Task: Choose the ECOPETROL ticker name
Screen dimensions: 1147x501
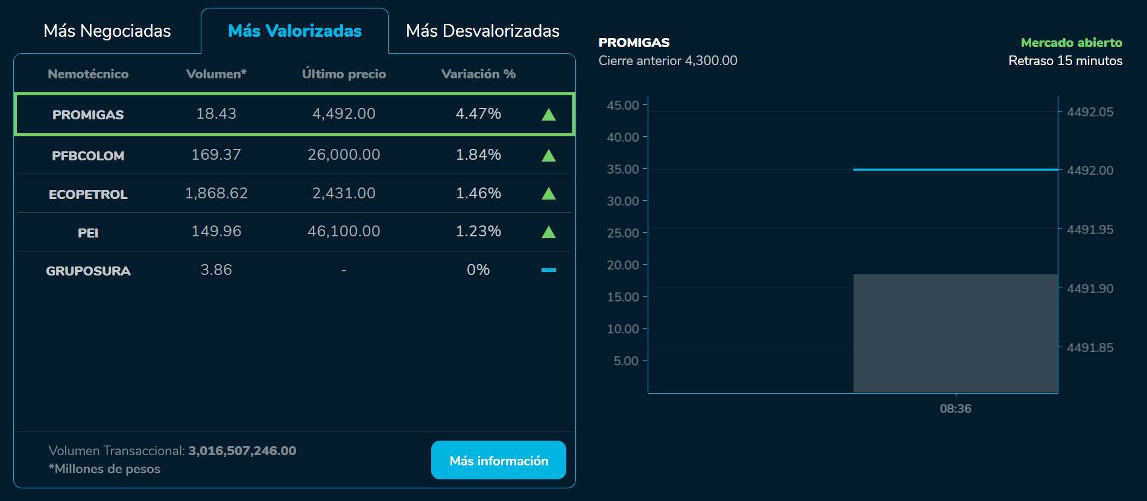Action: (88, 194)
